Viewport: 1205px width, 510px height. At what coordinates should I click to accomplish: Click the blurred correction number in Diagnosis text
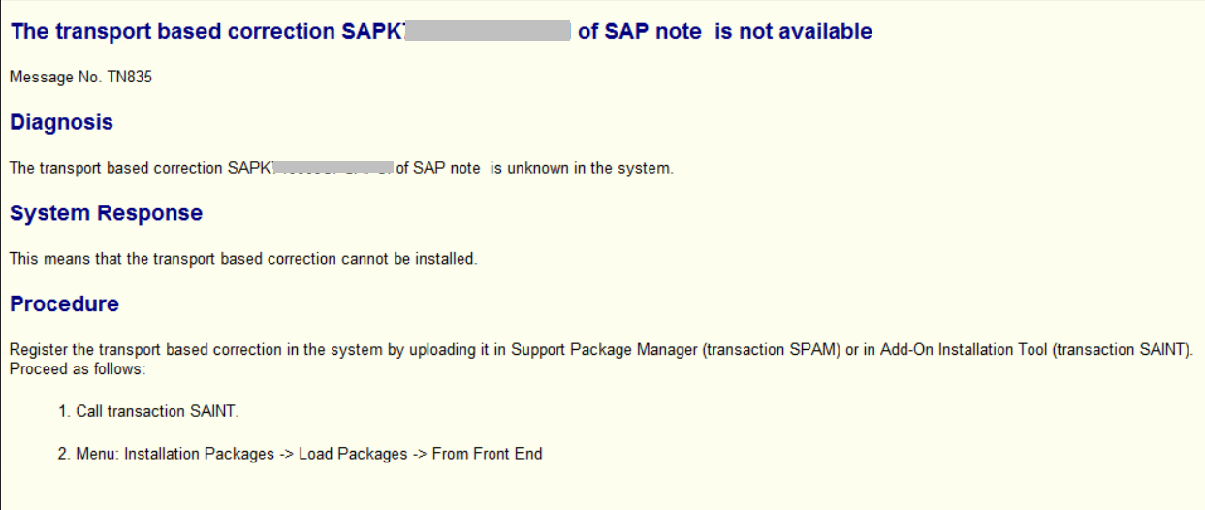click(333, 168)
